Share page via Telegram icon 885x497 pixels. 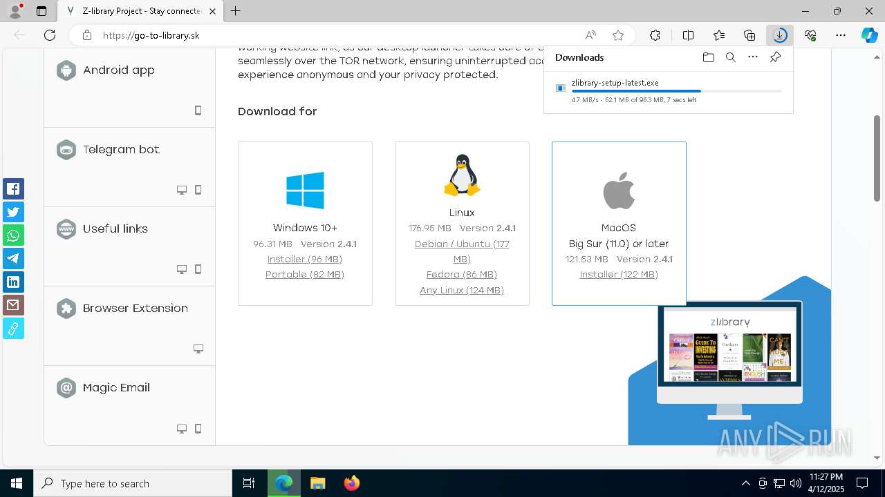(13, 258)
